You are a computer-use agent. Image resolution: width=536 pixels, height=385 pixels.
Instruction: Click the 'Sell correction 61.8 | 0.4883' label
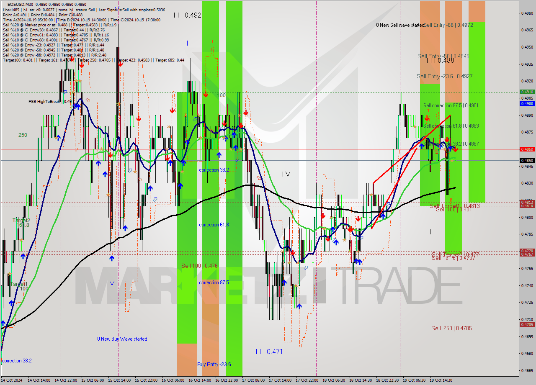pos(451,126)
